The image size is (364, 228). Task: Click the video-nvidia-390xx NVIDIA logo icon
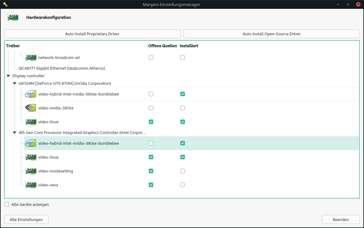(31, 108)
